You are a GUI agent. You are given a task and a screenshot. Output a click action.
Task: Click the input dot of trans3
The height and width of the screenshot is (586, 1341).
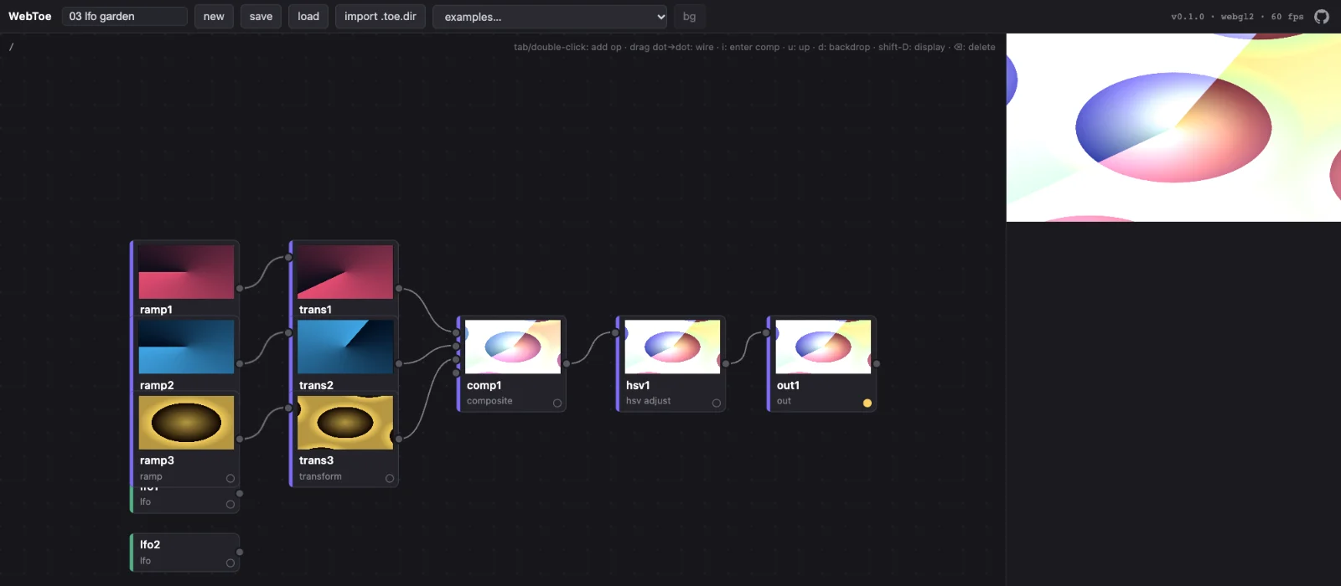coord(288,409)
